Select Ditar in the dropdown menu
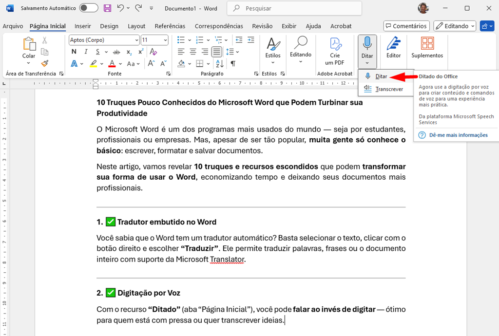The height and width of the screenshot is (336, 499). (381, 76)
